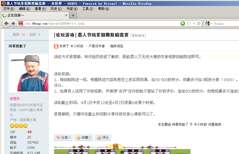Select the 正在连接… tab
The width and height of the screenshot is (239, 154).
(x=35, y=15)
